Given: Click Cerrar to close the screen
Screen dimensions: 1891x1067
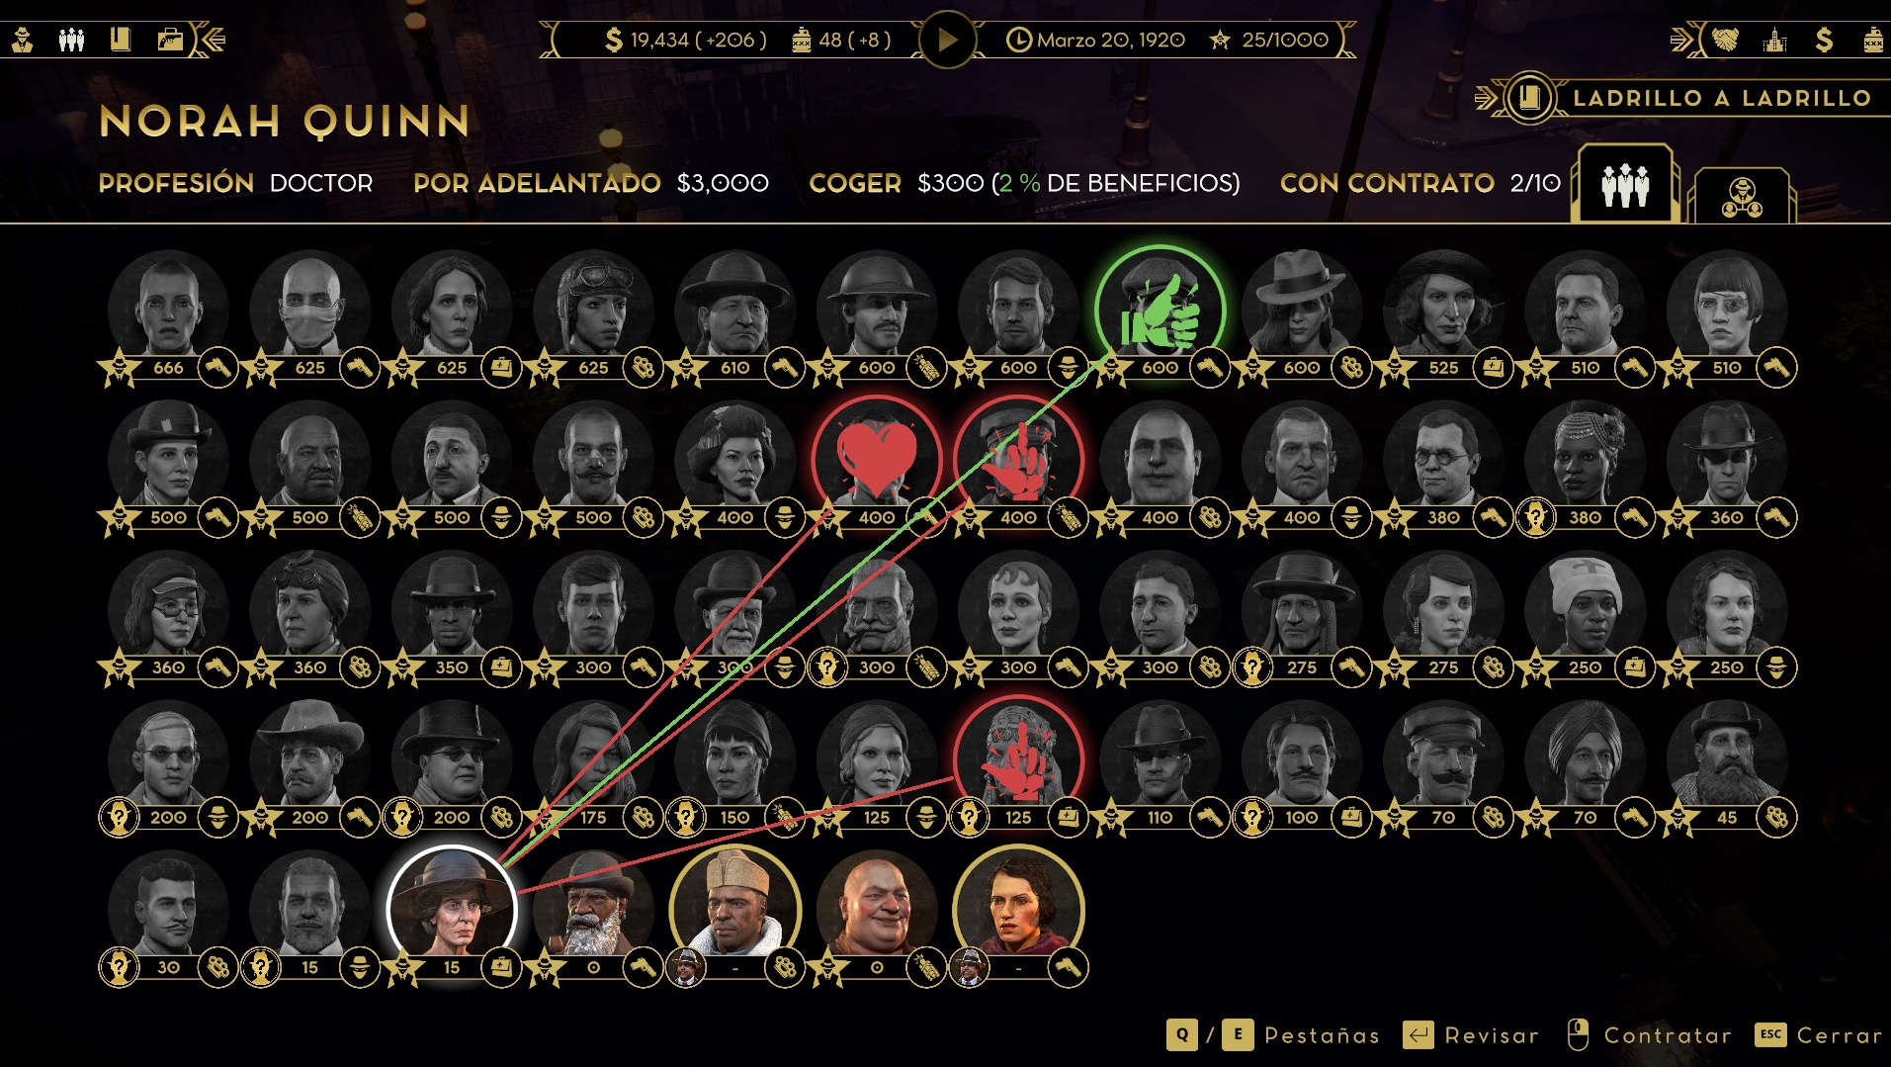Looking at the screenshot, I should [x=1819, y=1035].
